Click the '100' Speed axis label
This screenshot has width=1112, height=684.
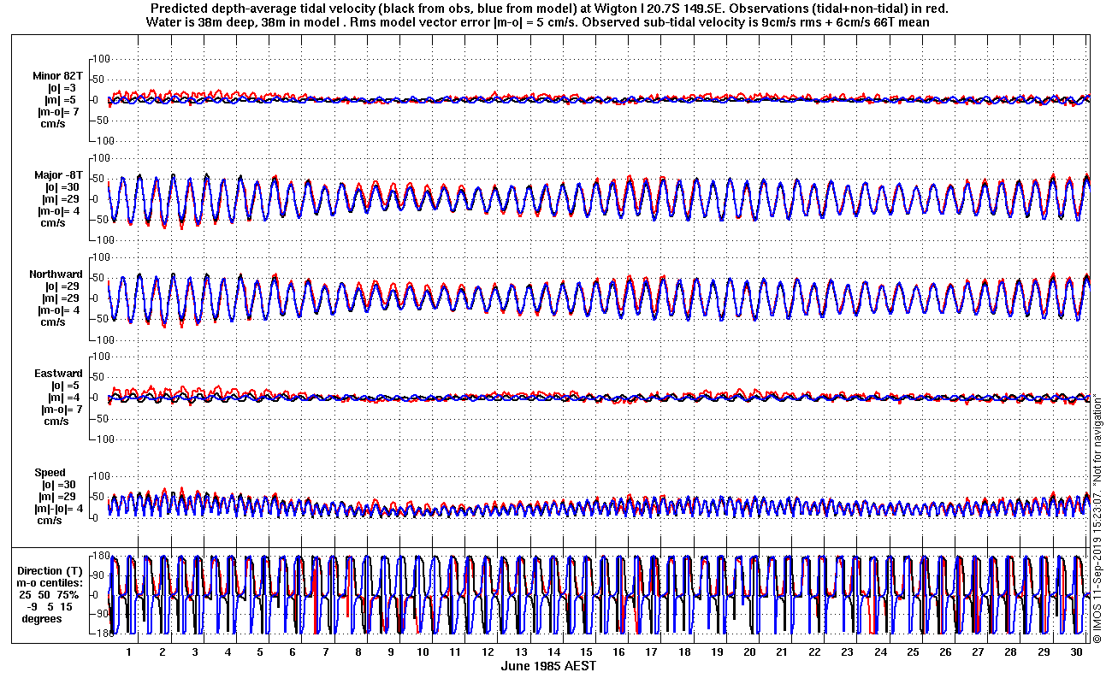click(x=101, y=476)
